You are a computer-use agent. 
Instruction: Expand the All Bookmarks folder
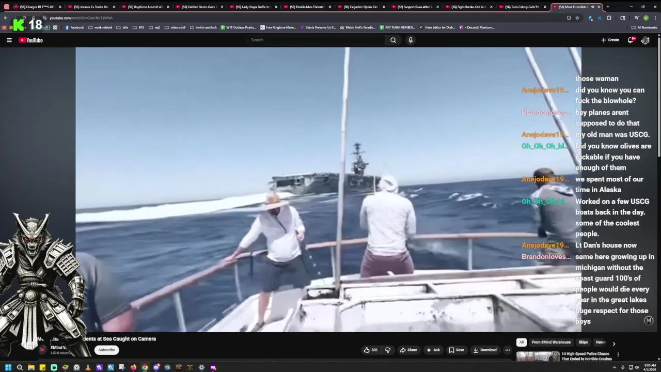tap(644, 27)
